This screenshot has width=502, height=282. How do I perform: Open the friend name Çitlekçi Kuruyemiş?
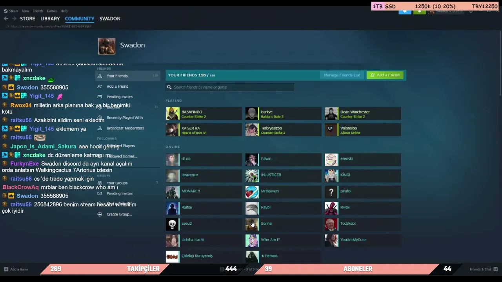pyautogui.click(x=197, y=256)
